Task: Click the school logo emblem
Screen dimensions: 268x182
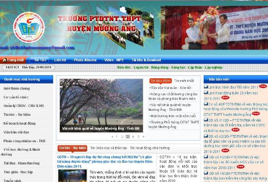Action: pos(29,27)
